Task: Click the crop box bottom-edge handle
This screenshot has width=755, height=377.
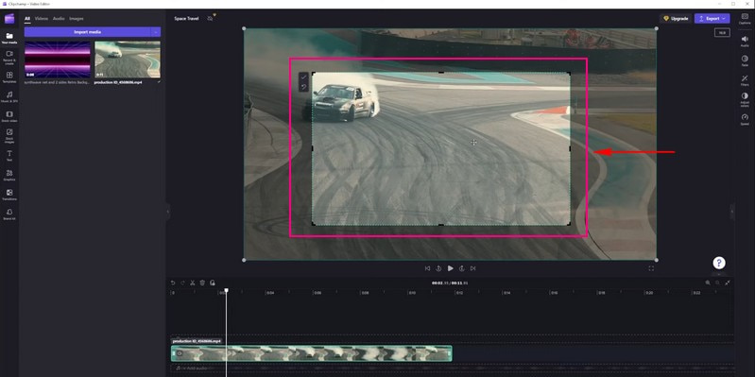Action: 441,225
